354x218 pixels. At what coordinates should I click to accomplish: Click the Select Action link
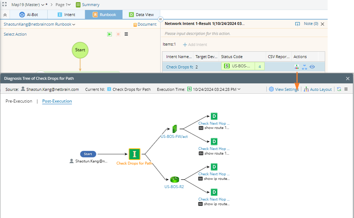click(x=15, y=34)
